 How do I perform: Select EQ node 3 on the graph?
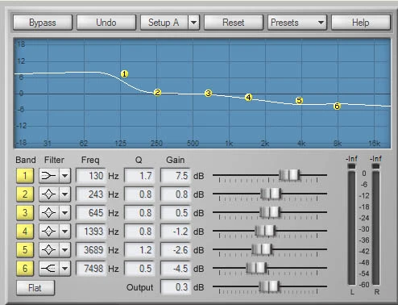coord(208,94)
